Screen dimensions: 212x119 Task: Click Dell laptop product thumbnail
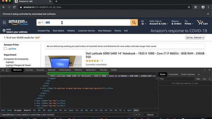coord(63,61)
